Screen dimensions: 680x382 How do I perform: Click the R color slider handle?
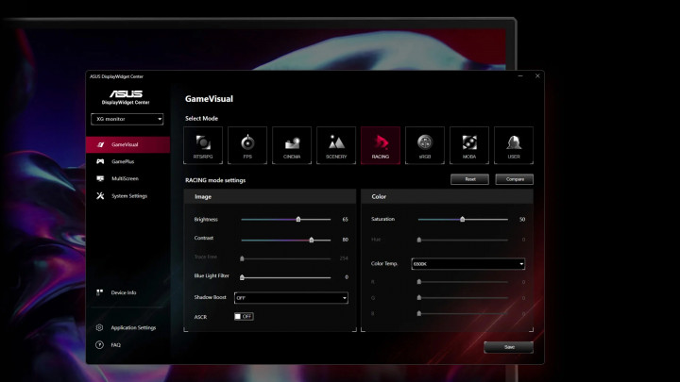[x=419, y=281]
